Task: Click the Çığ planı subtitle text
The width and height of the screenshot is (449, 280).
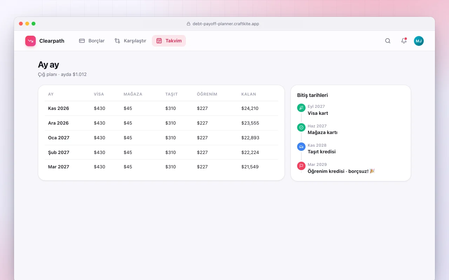Action: coord(62,75)
